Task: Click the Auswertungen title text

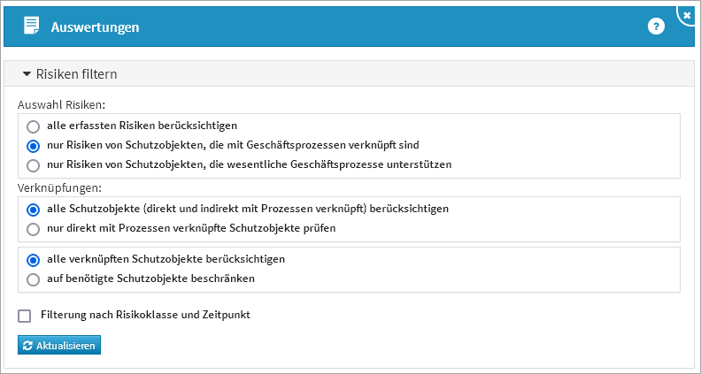Action: click(95, 27)
